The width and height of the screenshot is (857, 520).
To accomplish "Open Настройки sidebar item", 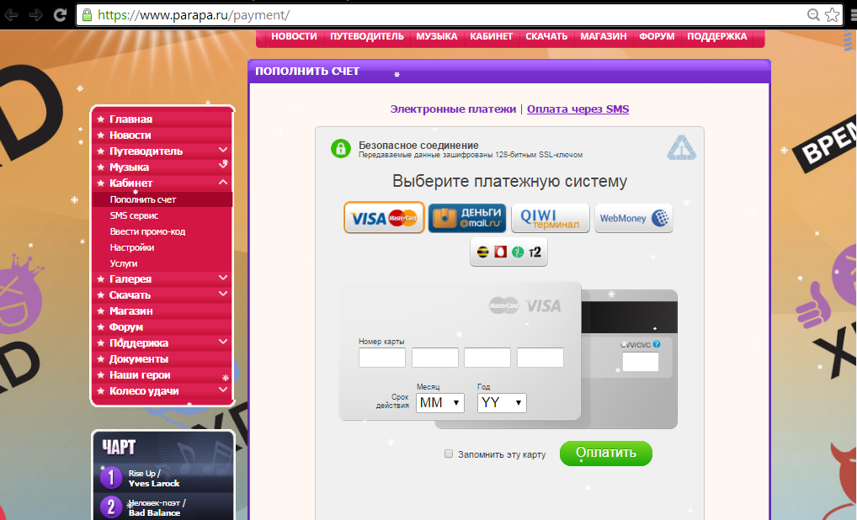I will tap(131, 247).
